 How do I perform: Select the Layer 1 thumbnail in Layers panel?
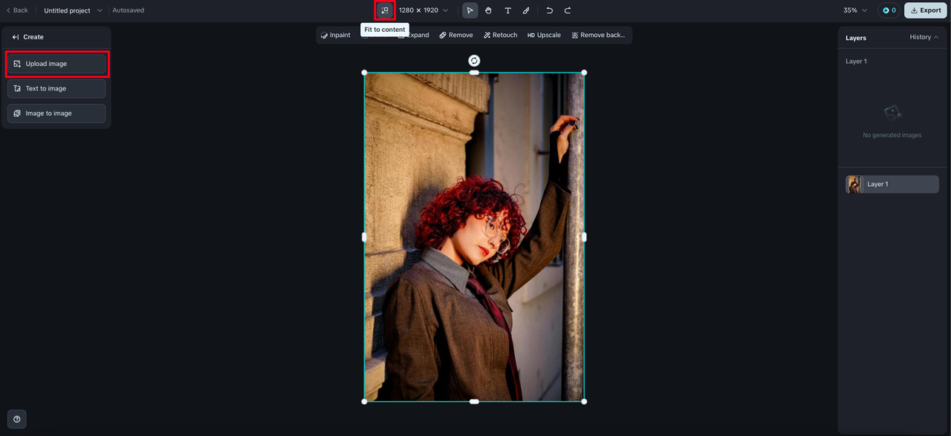tap(854, 184)
